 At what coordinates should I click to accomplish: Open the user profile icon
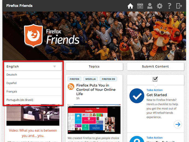click(x=150, y=6)
